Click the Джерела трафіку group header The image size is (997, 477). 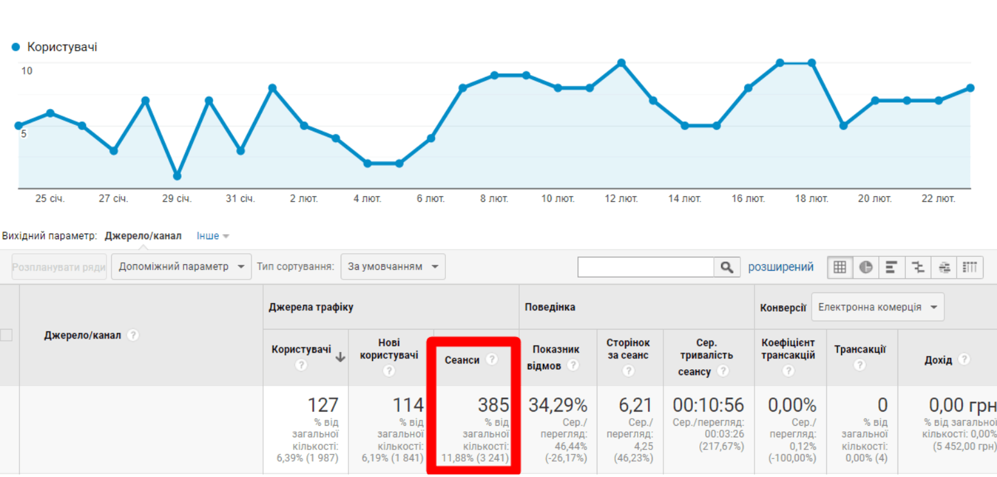pos(311,307)
